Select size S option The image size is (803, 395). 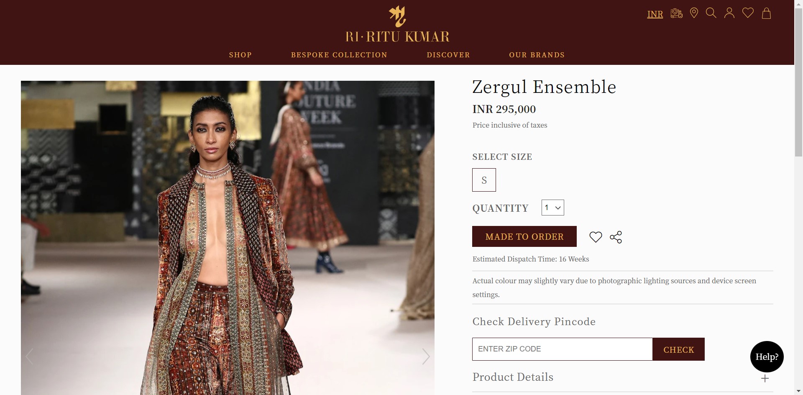click(484, 180)
